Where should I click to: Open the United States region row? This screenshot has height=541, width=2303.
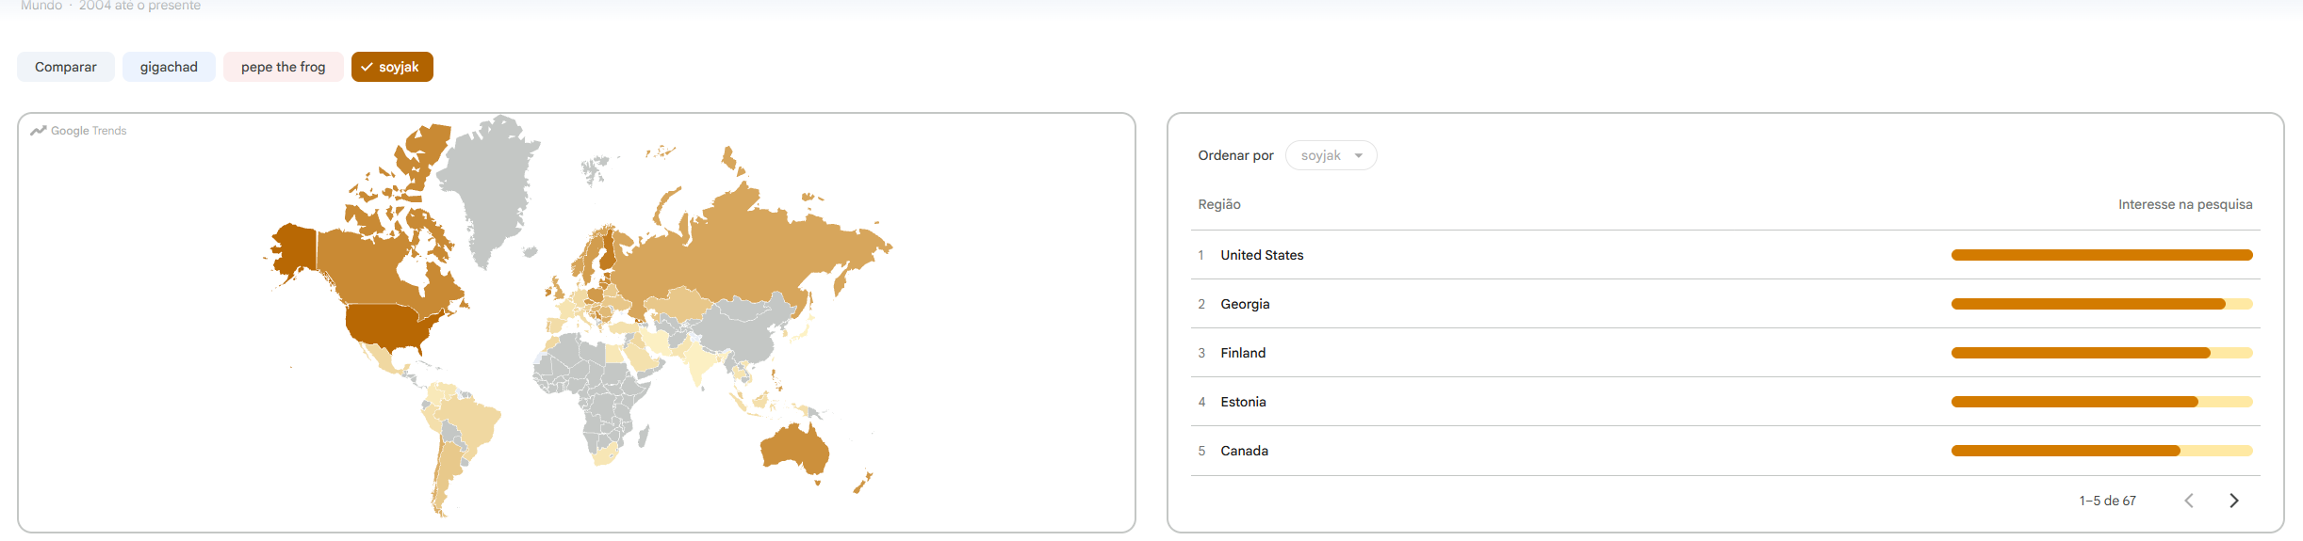1725,255
